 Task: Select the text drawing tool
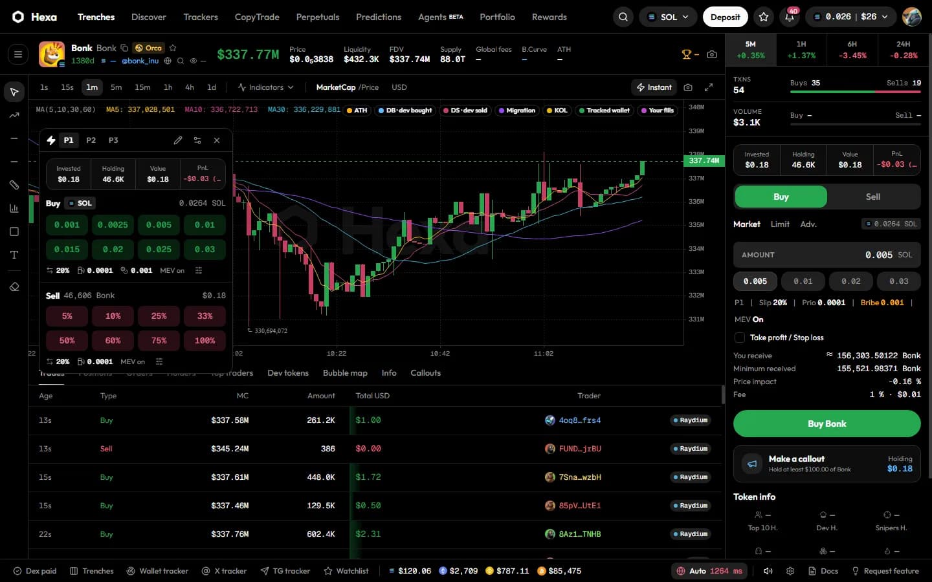tap(14, 255)
